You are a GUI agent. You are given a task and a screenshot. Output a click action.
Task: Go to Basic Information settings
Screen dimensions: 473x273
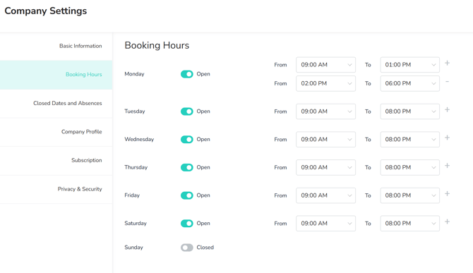(x=56, y=46)
